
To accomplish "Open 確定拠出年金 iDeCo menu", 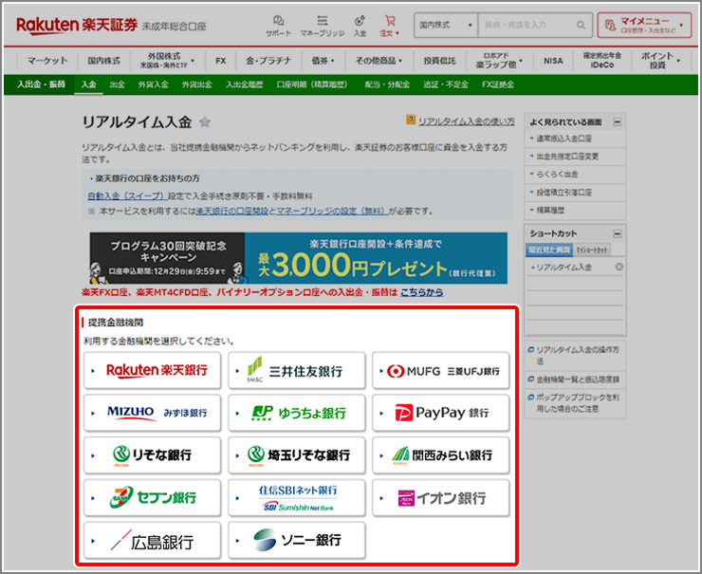I will pos(601,61).
